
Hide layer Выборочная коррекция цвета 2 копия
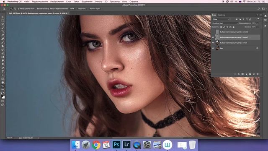[x=213, y=43]
